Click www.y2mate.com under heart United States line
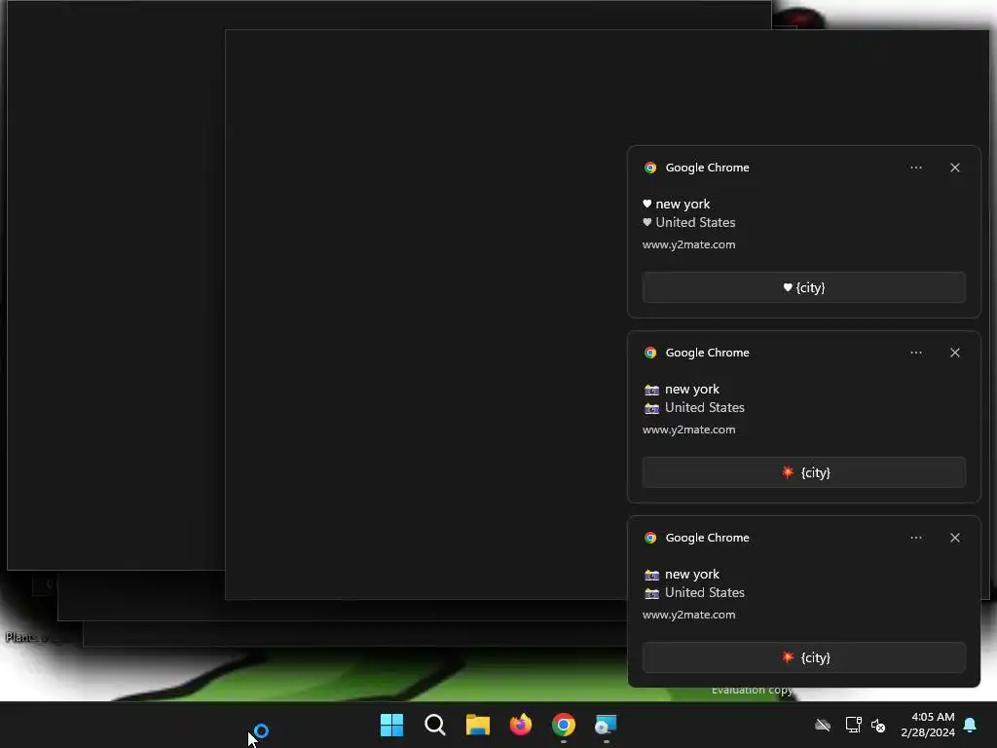 coord(688,244)
